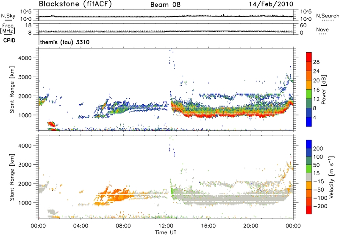Click the 'Velocity [m s⁻¹]' colorbar label
Image resolution: width=339 pixels, height=235 pixels.
[x=331, y=177]
